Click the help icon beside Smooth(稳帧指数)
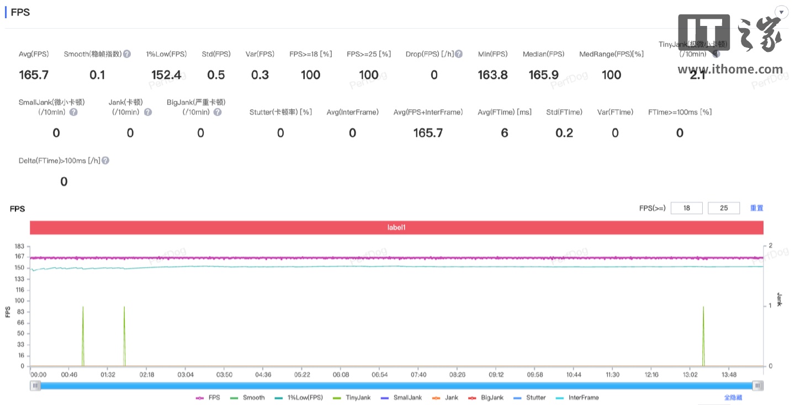This screenshot has width=795, height=405. (x=127, y=54)
